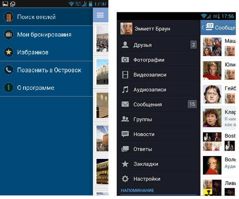239x199 pixels.
Task: Open О программе entry
Action: click(46, 87)
